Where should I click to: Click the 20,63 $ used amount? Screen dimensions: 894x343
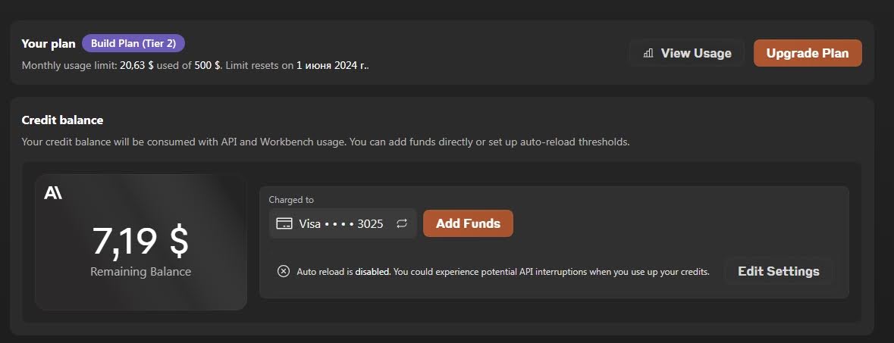tap(136, 66)
